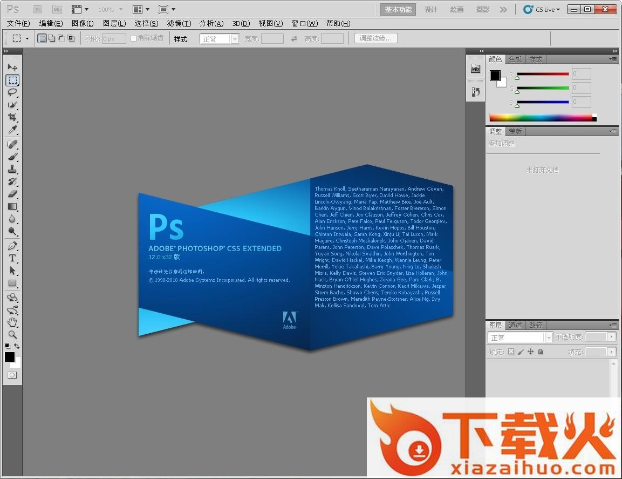The width and height of the screenshot is (622, 479).
Task: Select the 3D Camera Rotate tool
Action: pos(12,310)
